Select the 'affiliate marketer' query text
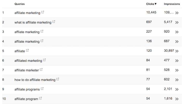Screen dimensions: 182x104 click(27, 70)
